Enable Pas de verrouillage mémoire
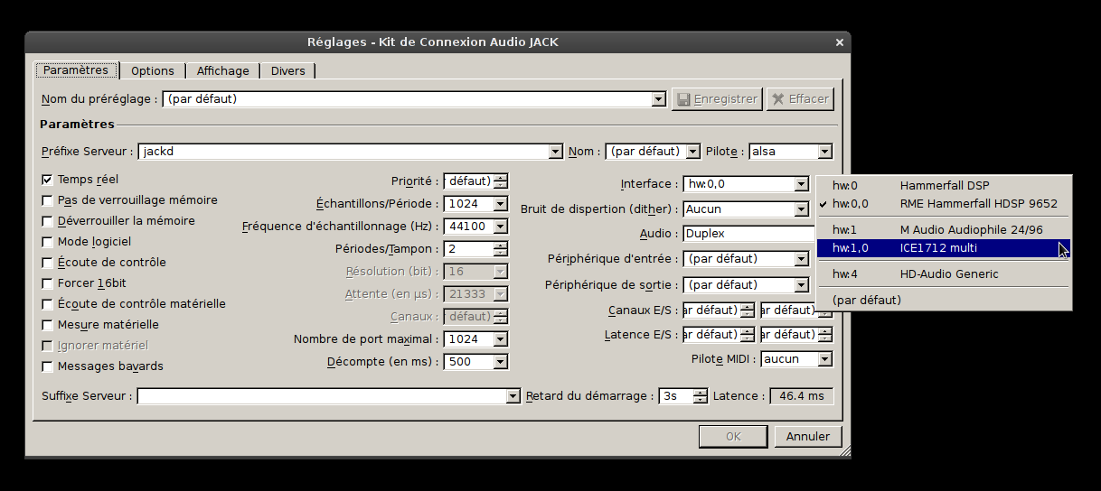The image size is (1101, 491). (x=48, y=200)
